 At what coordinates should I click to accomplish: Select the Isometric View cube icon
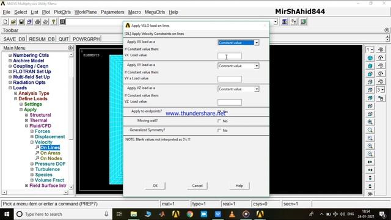[370, 58]
